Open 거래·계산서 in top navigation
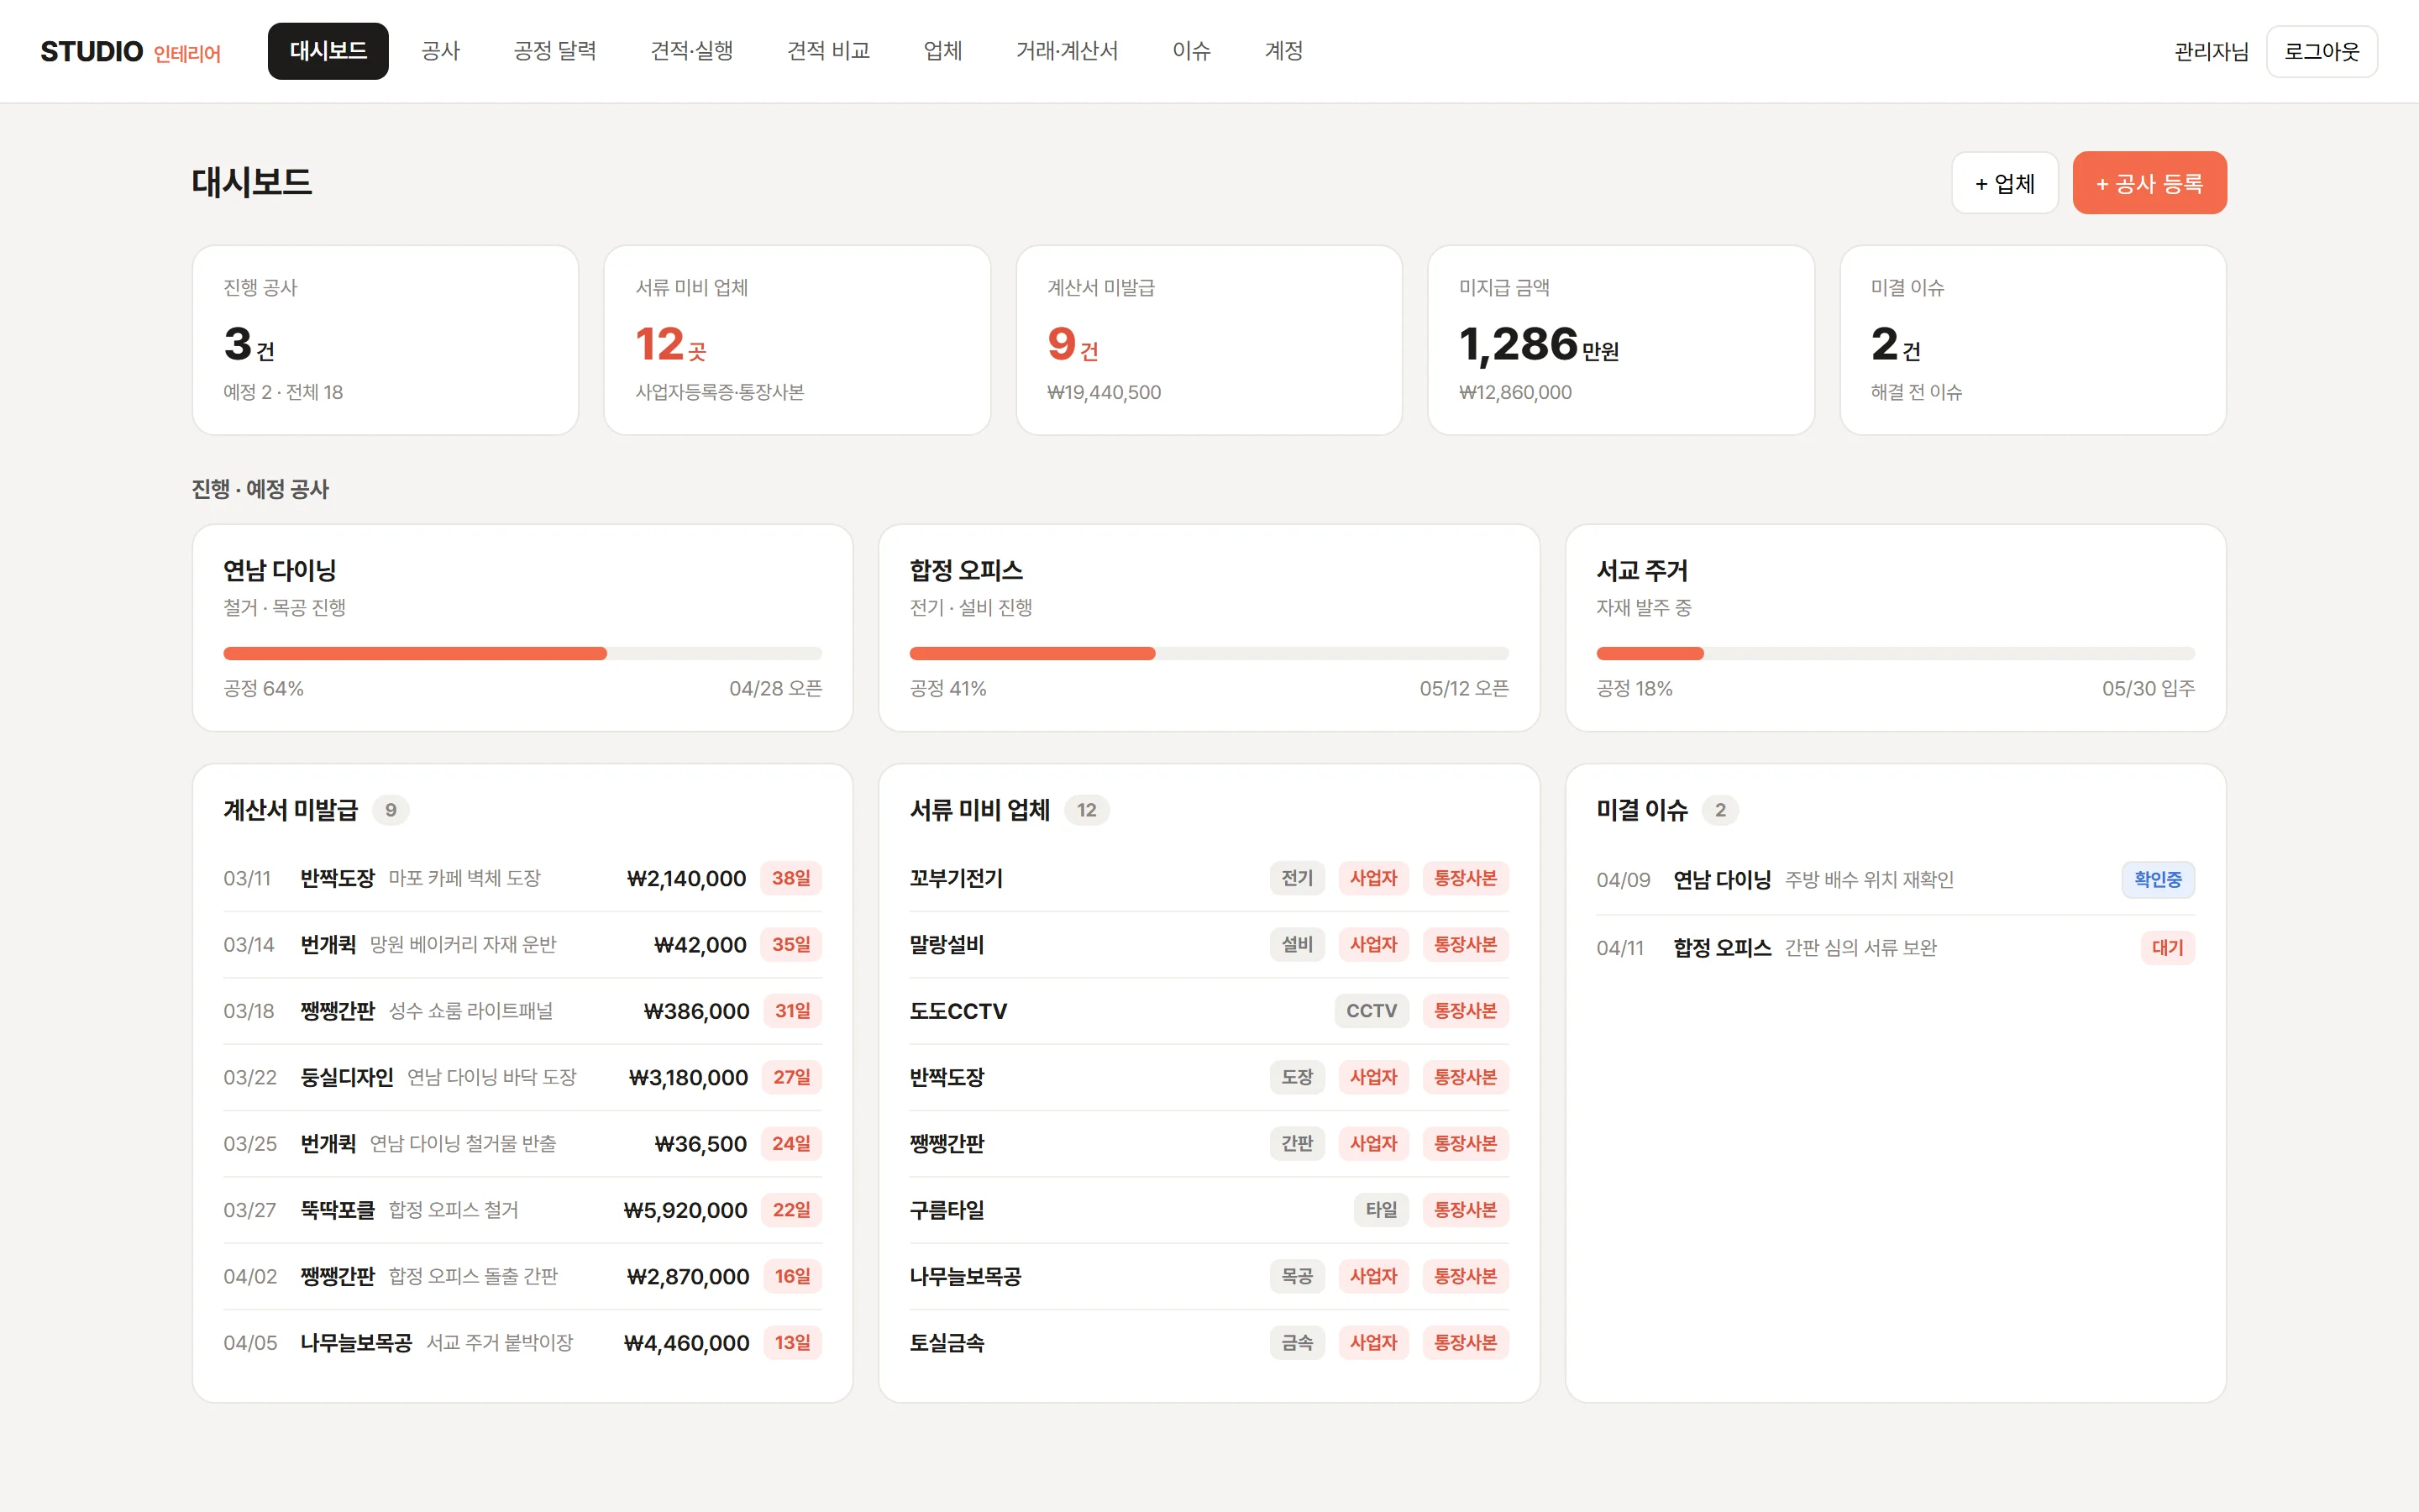Image resolution: width=2419 pixels, height=1512 pixels. (x=1067, y=51)
